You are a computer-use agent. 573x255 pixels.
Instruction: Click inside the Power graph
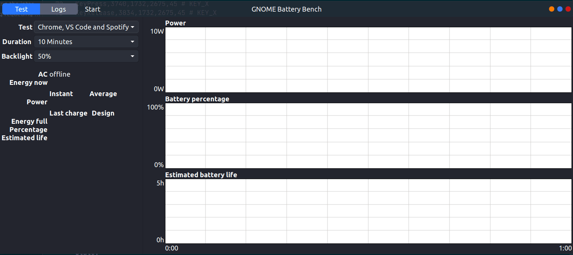368,59
